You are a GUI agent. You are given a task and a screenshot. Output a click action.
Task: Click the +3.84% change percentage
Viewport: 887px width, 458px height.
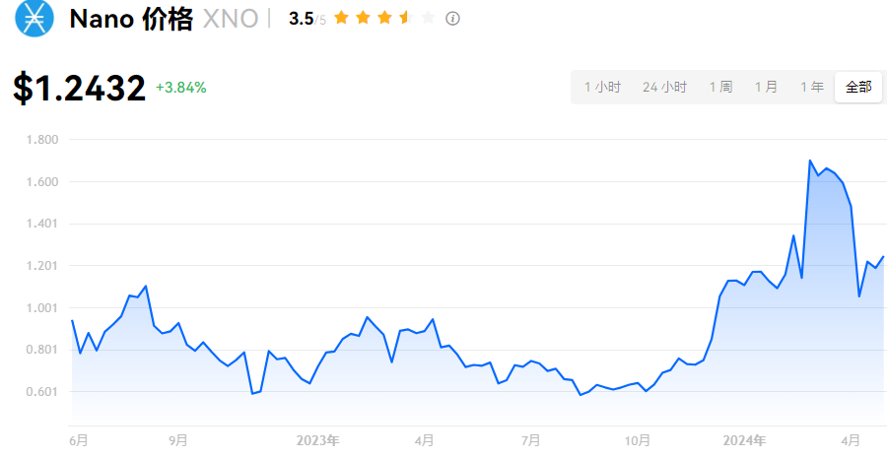point(181,88)
